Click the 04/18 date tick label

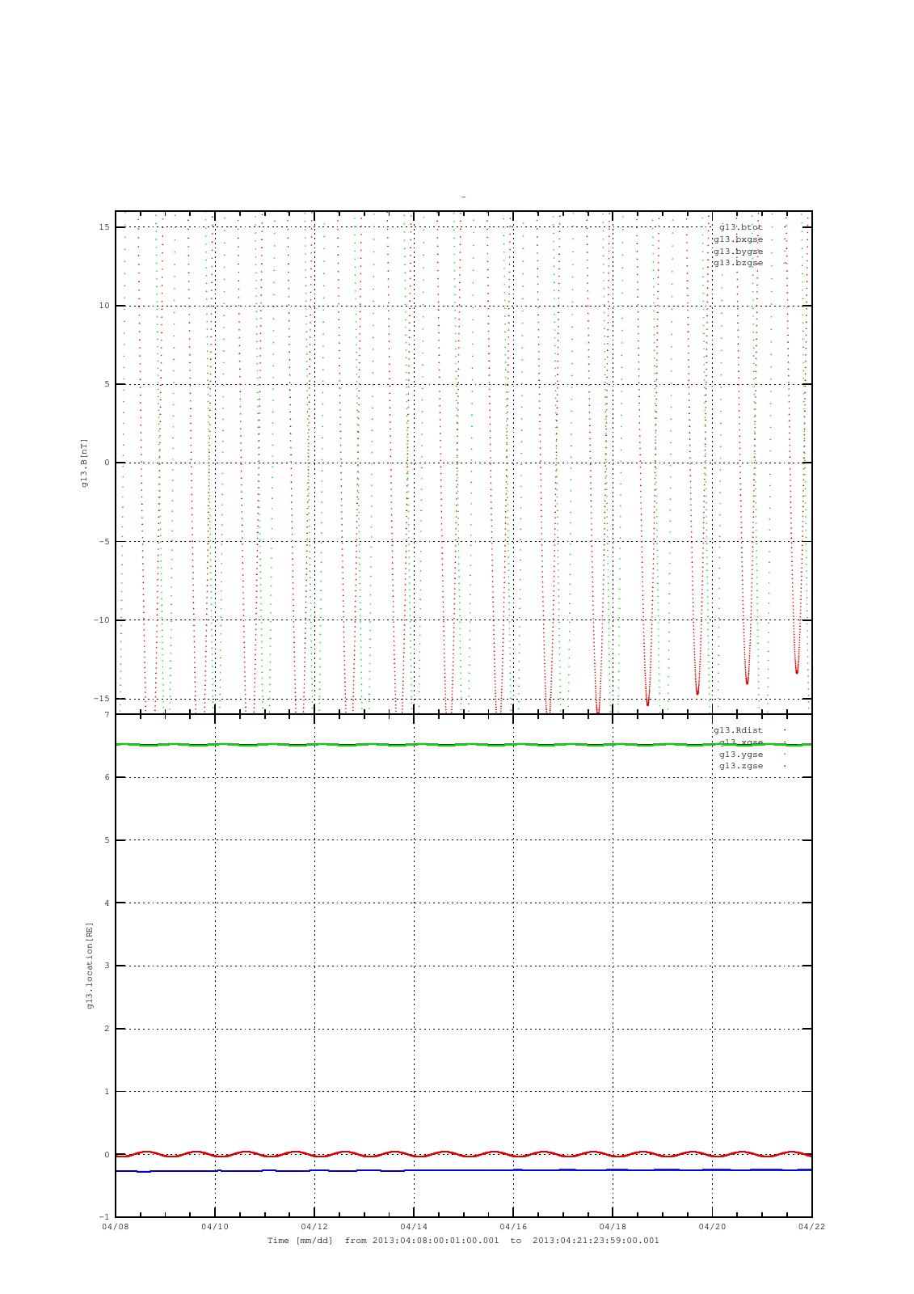coord(613,1227)
